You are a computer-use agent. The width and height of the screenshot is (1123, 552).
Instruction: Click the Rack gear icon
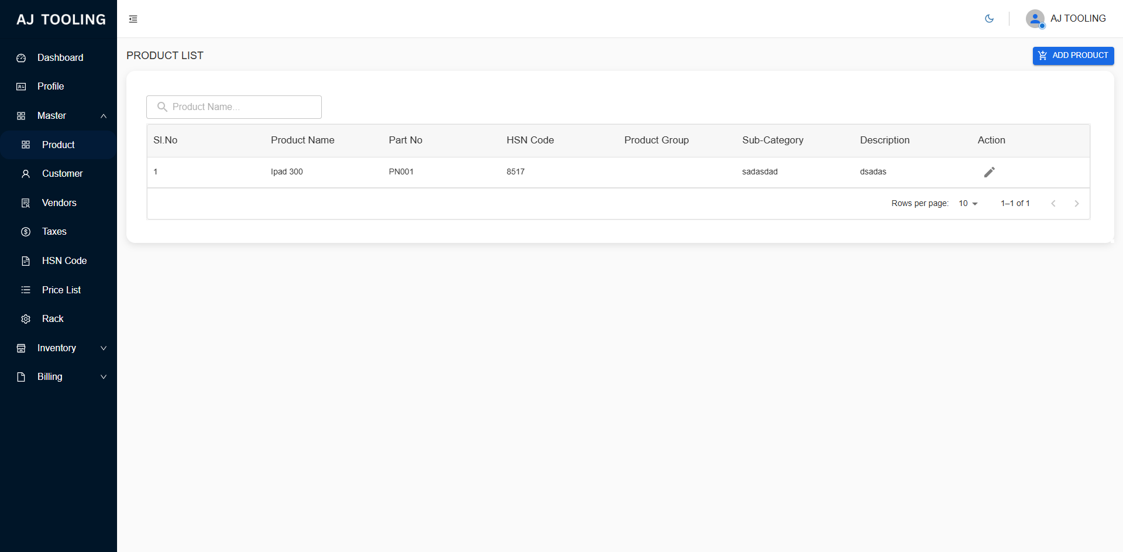coord(26,319)
